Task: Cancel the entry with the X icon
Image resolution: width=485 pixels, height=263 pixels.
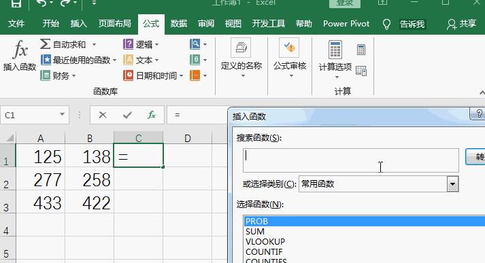Action: point(103,116)
